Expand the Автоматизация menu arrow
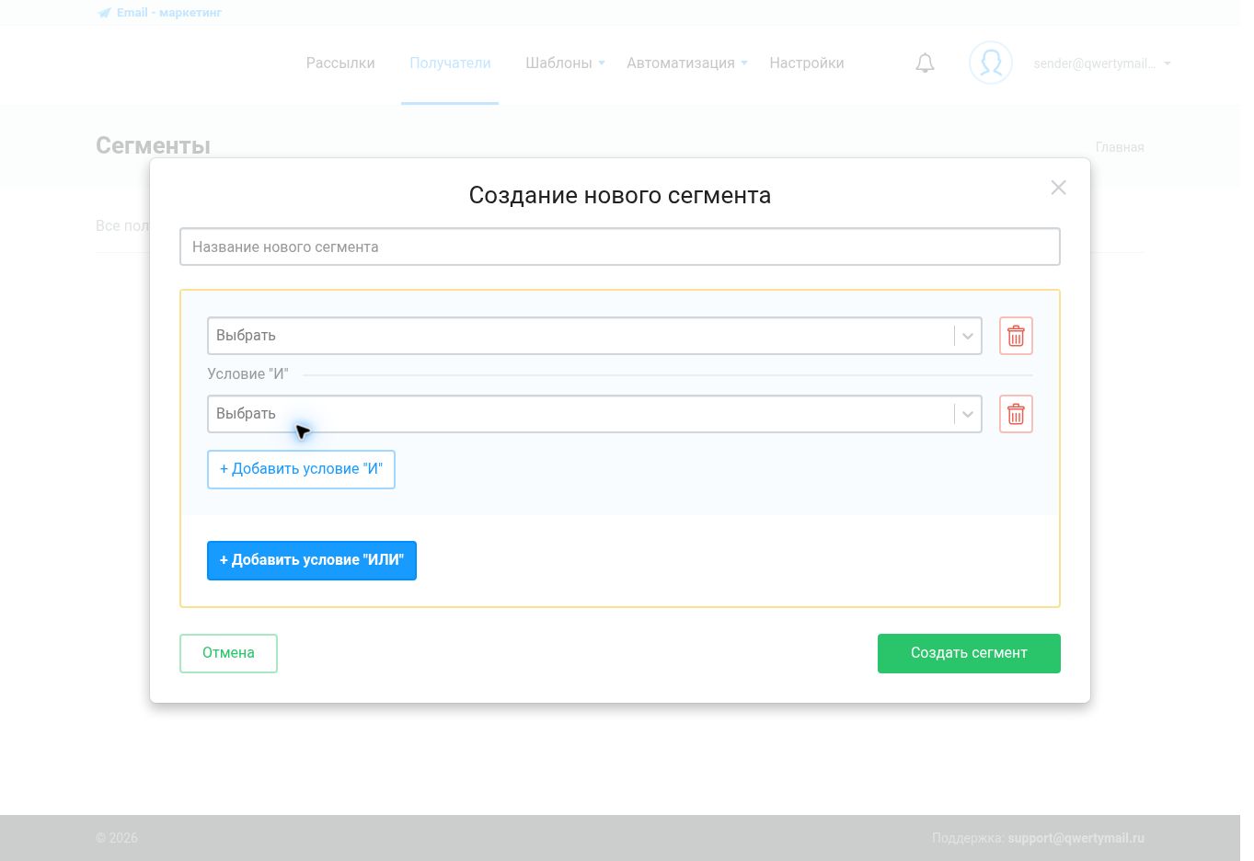The width and height of the screenshot is (1254, 861). 744,63
